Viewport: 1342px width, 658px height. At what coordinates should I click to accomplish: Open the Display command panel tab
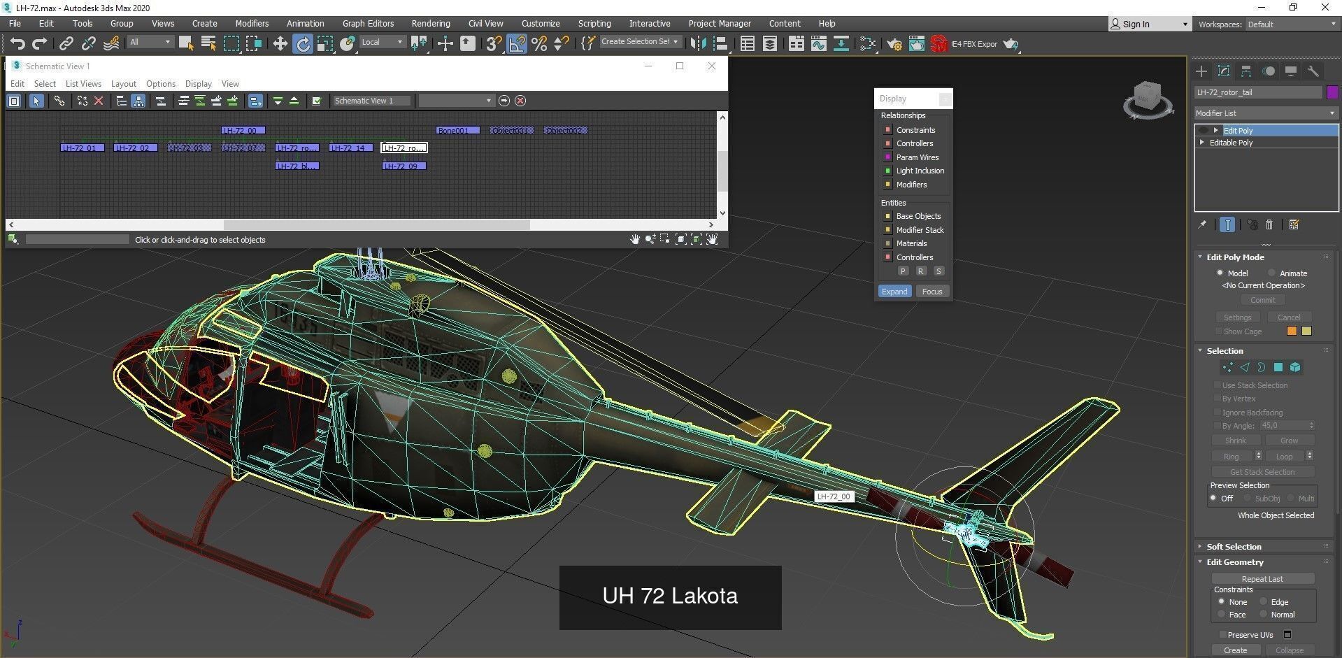pyautogui.click(x=1291, y=71)
